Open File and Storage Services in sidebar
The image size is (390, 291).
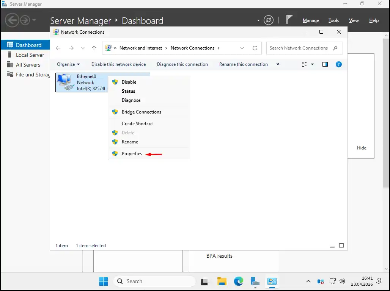[25, 75]
